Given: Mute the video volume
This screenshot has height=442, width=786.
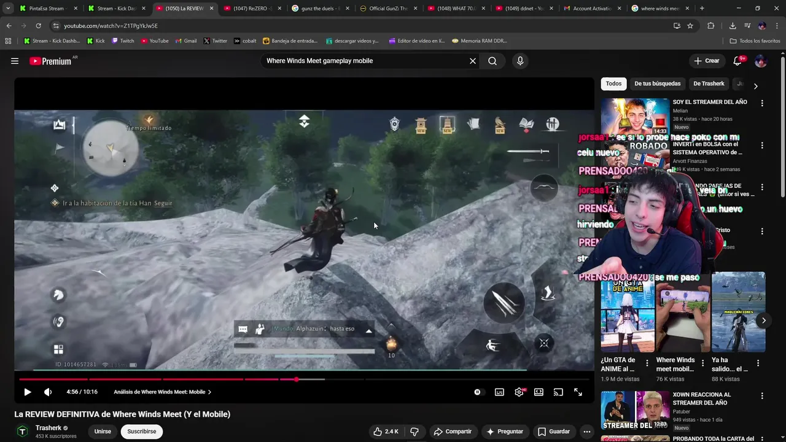Looking at the screenshot, I should point(48,392).
